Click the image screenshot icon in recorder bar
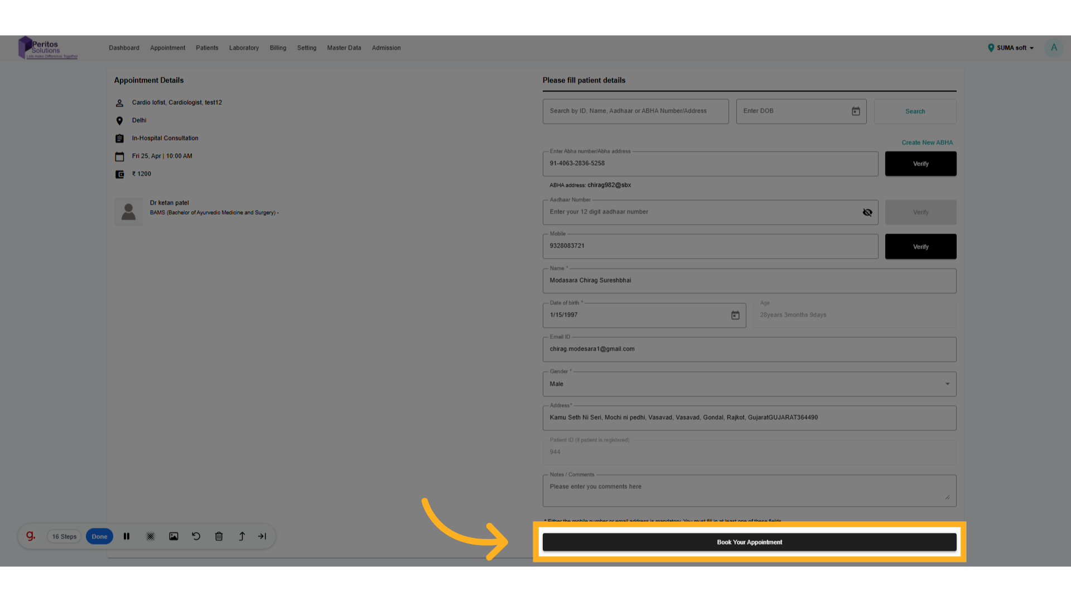The width and height of the screenshot is (1071, 602). click(173, 536)
